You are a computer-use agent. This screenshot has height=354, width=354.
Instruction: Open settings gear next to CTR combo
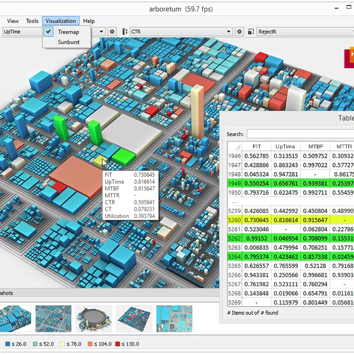[x=239, y=32]
